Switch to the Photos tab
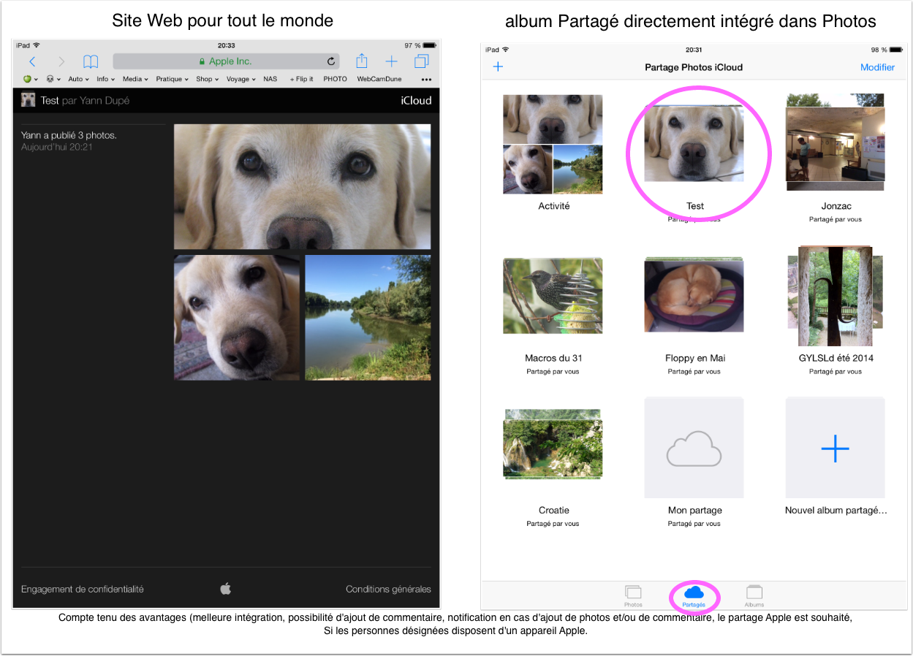The image size is (913, 656). tap(633, 595)
